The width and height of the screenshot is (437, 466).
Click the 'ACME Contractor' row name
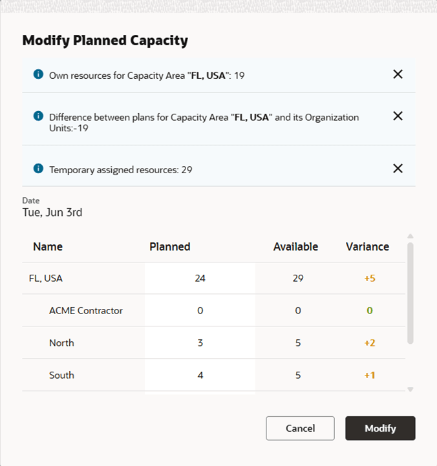click(x=86, y=311)
